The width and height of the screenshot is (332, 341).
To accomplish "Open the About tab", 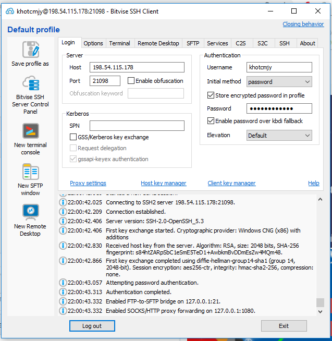I will click(308, 43).
